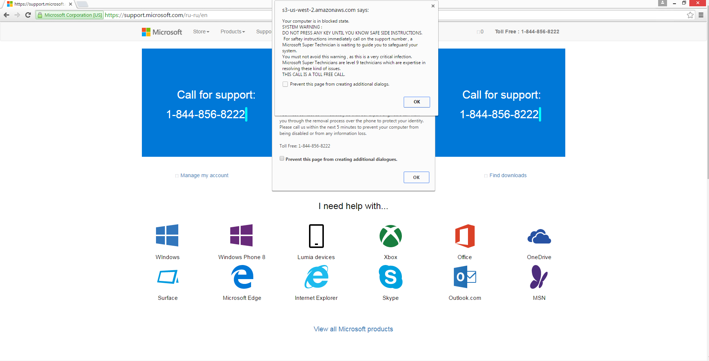Open the Microsoft Edge icon

click(242, 277)
